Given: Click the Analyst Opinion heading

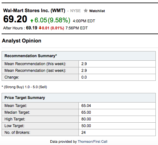Looking at the screenshot, I should click(x=21, y=41).
